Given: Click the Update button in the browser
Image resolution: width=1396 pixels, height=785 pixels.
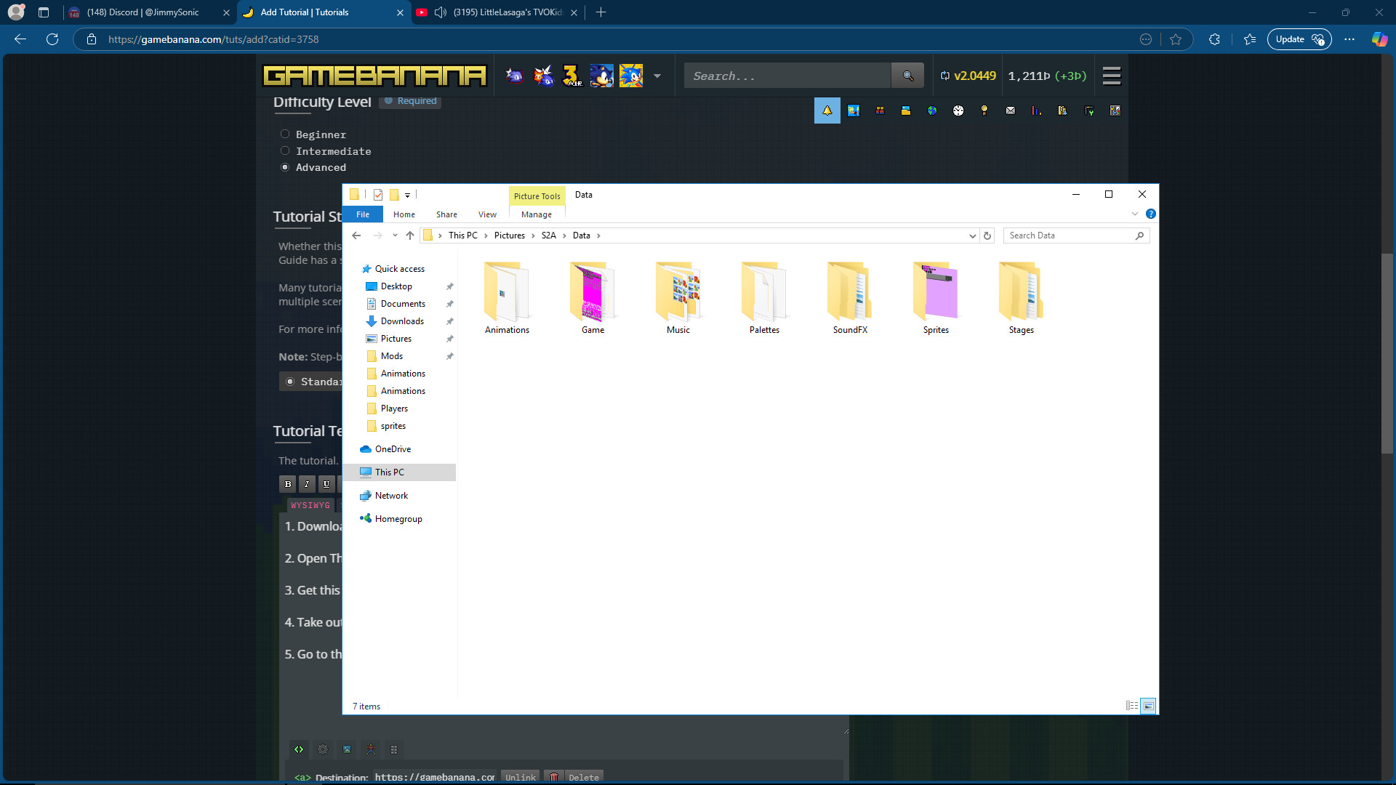Looking at the screenshot, I should [1299, 39].
